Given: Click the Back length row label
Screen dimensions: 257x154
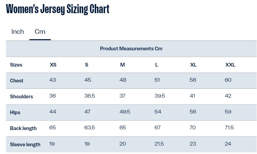Looking at the screenshot, I should 23,128.
